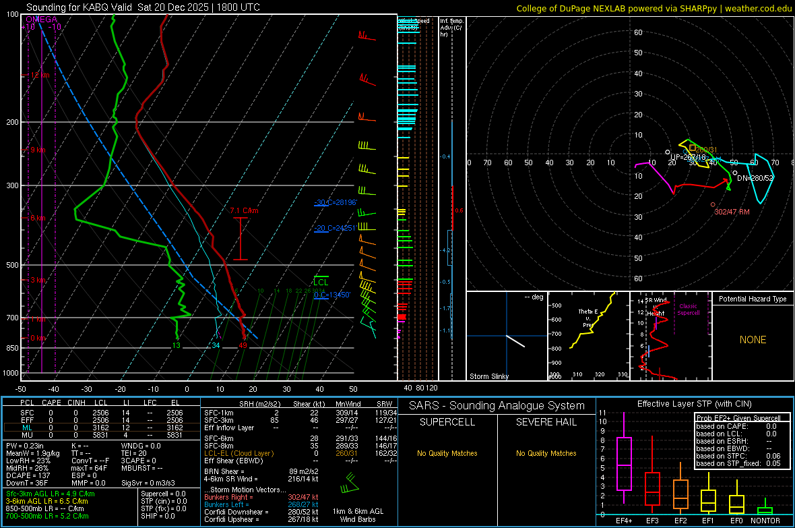Click the -30 C=28196' level label
Screen dimensions: 795x528
pyautogui.click(x=336, y=202)
